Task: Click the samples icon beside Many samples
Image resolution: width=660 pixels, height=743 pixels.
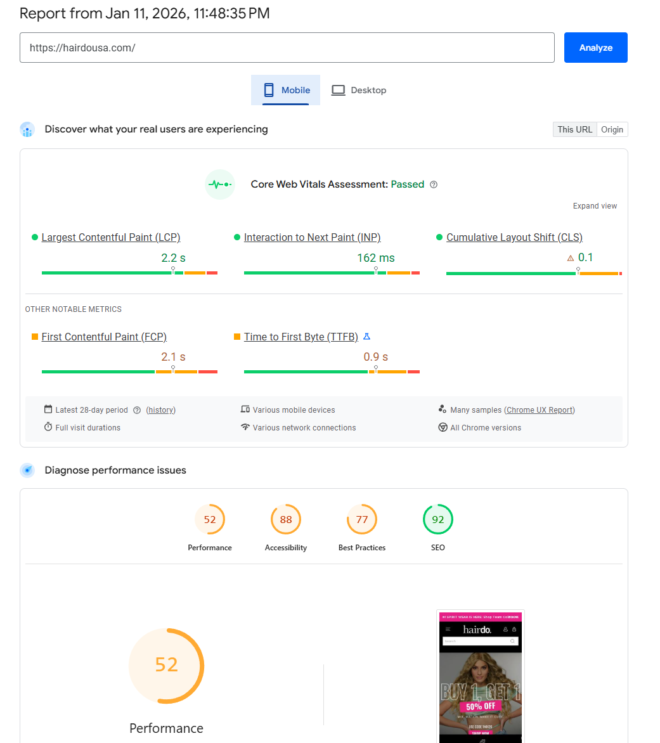Action: point(442,409)
